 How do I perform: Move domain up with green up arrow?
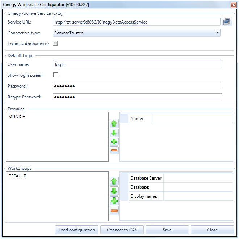pyautogui.click(x=114, y=123)
